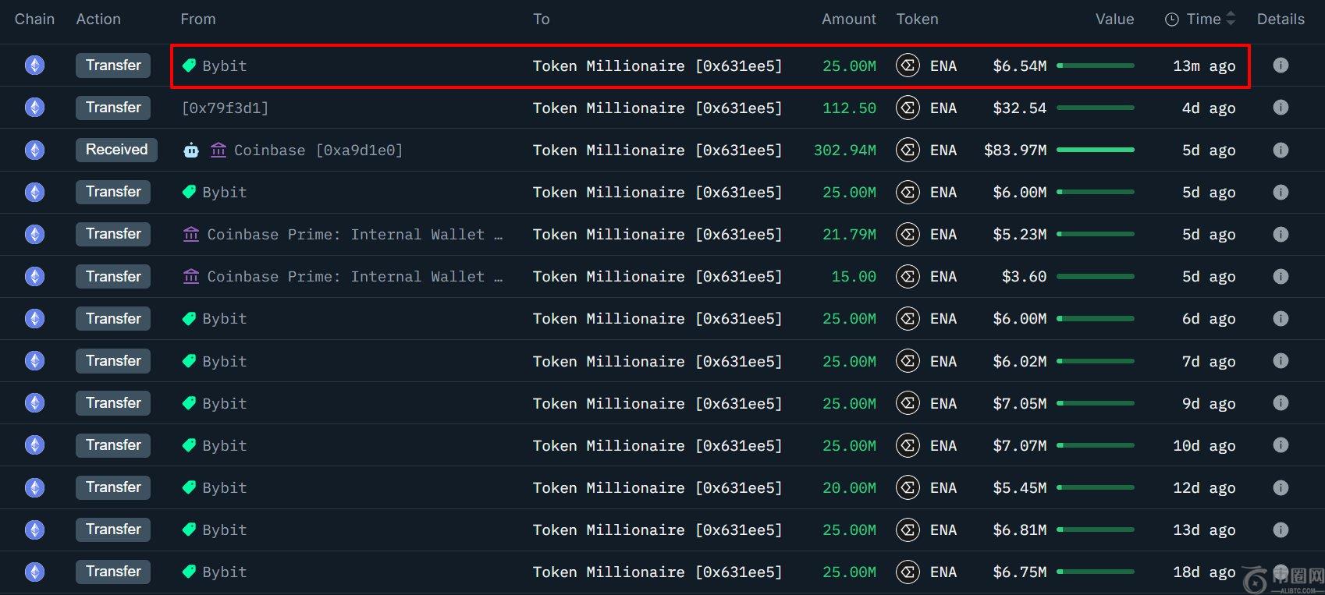Click bank icon in the $5.23M Coinbase Prime row

(191, 234)
